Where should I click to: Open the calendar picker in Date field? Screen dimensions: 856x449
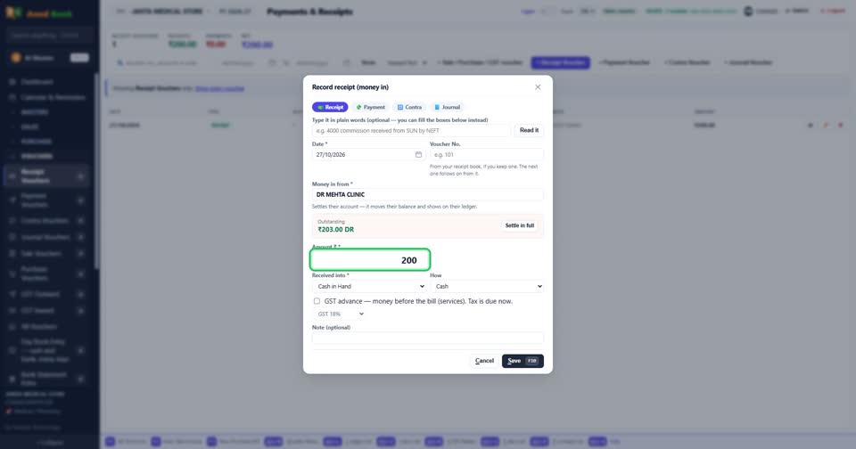(x=418, y=154)
